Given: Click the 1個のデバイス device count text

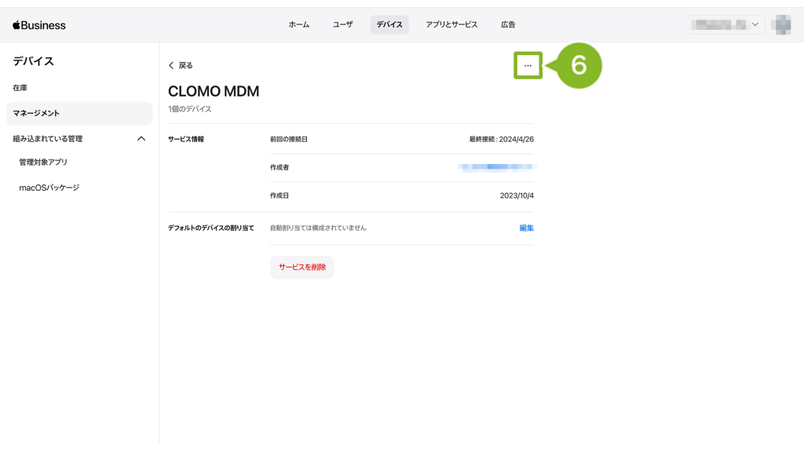Looking at the screenshot, I should coord(189,109).
